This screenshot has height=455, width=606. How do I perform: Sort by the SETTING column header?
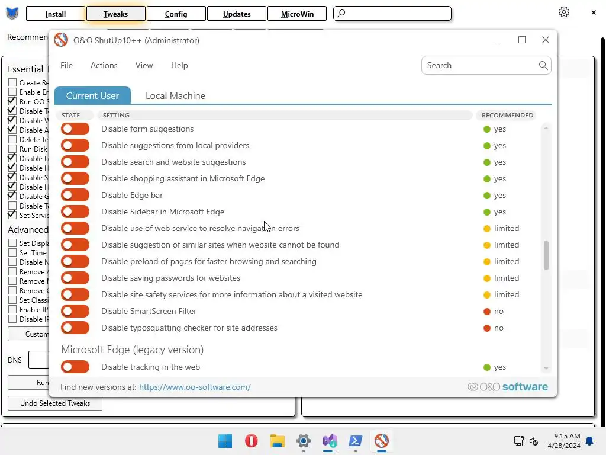tap(285, 116)
